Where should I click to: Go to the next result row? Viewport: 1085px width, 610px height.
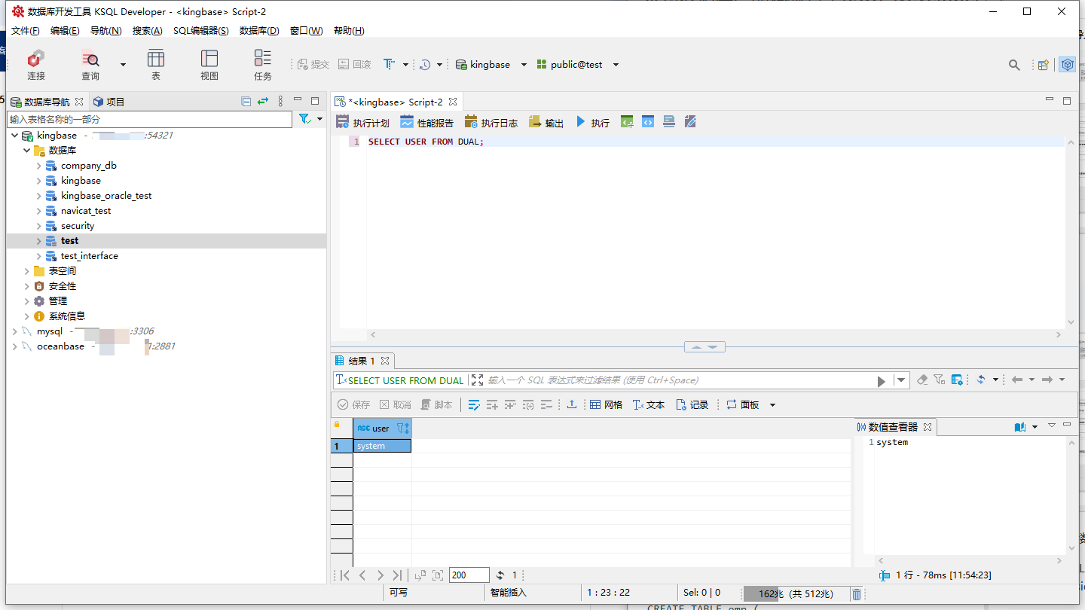click(380, 575)
